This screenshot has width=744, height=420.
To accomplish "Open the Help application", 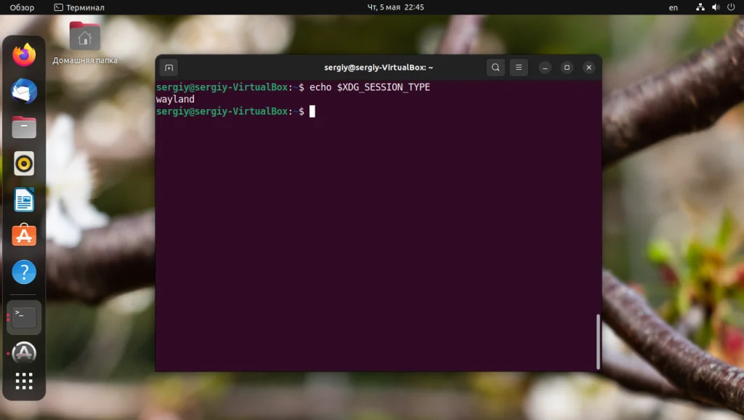I will [x=24, y=272].
